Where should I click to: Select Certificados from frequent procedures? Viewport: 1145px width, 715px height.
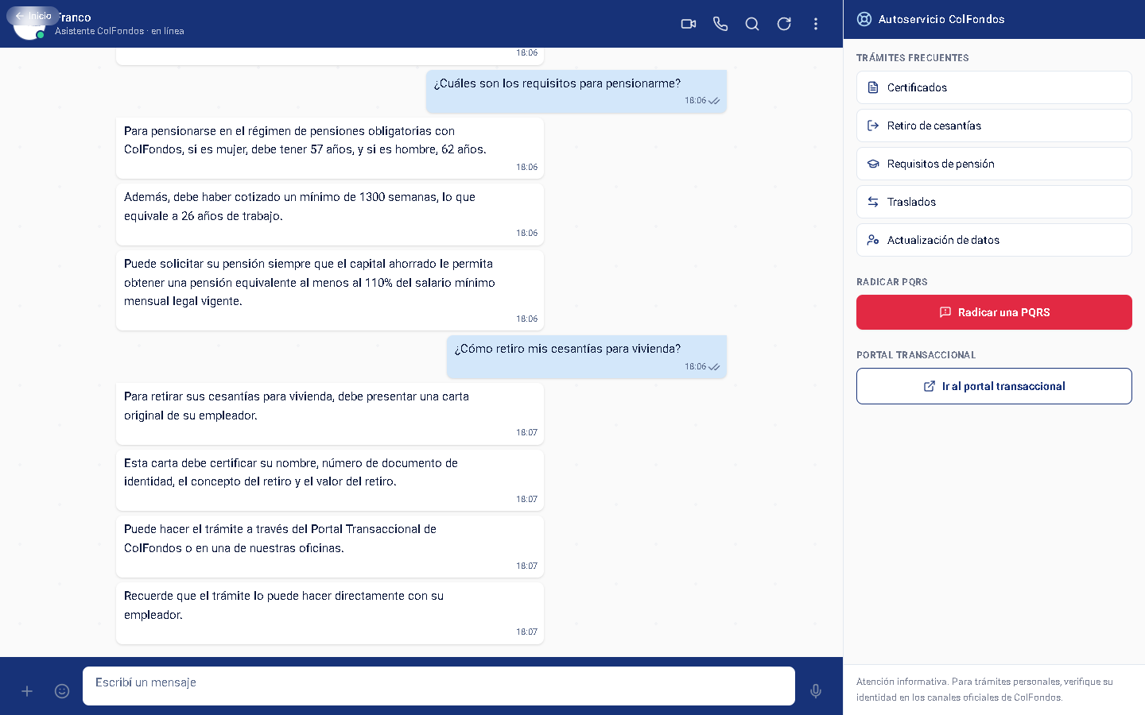point(994,87)
